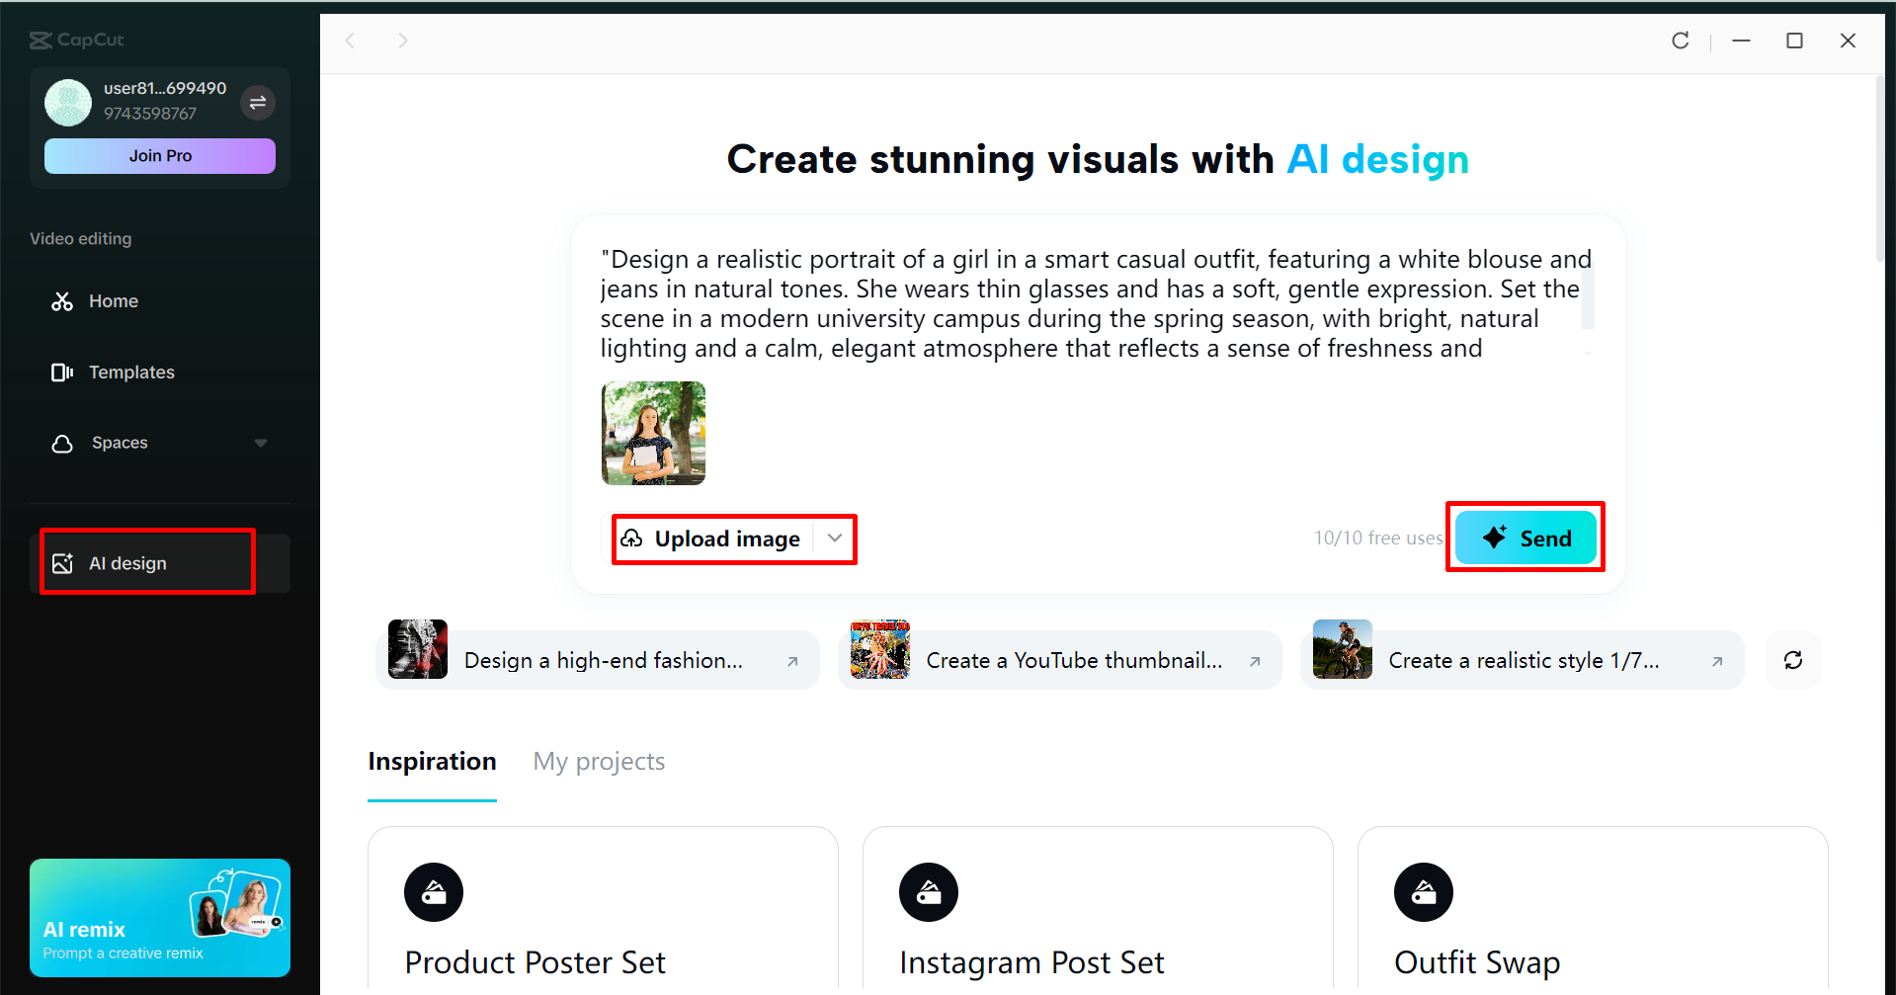Open the AI design tool

pos(126,562)
